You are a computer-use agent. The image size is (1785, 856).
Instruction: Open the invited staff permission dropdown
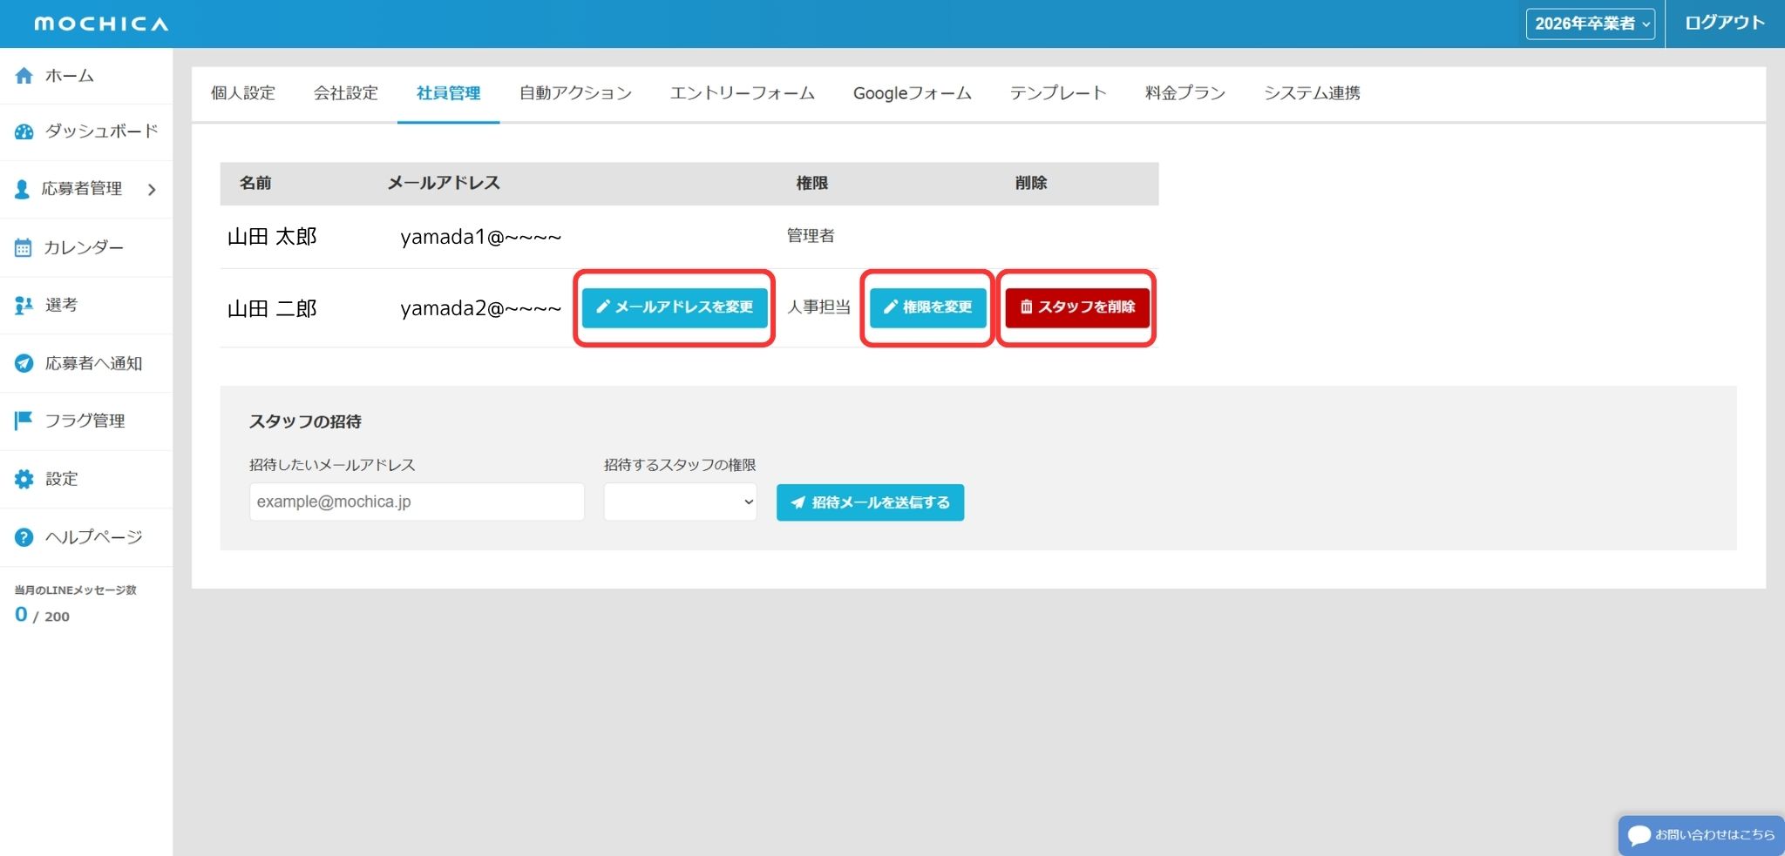[680, 502]
